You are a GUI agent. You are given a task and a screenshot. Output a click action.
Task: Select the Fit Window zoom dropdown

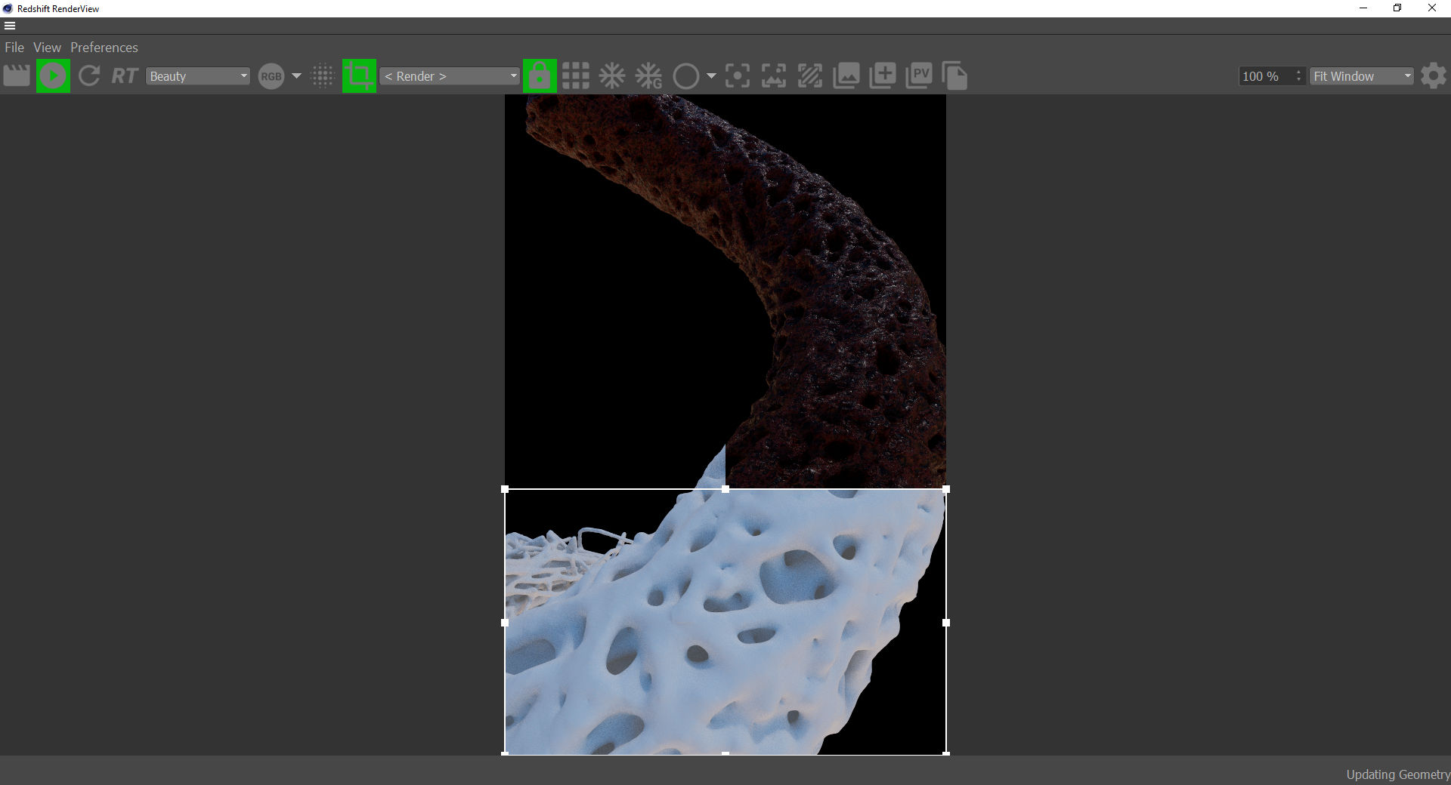click(1361, 76)
